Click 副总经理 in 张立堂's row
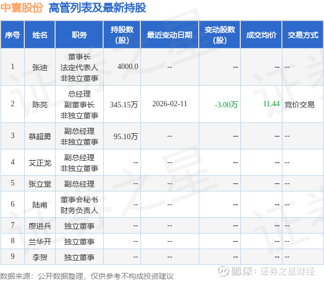 [x=79, y=184]
